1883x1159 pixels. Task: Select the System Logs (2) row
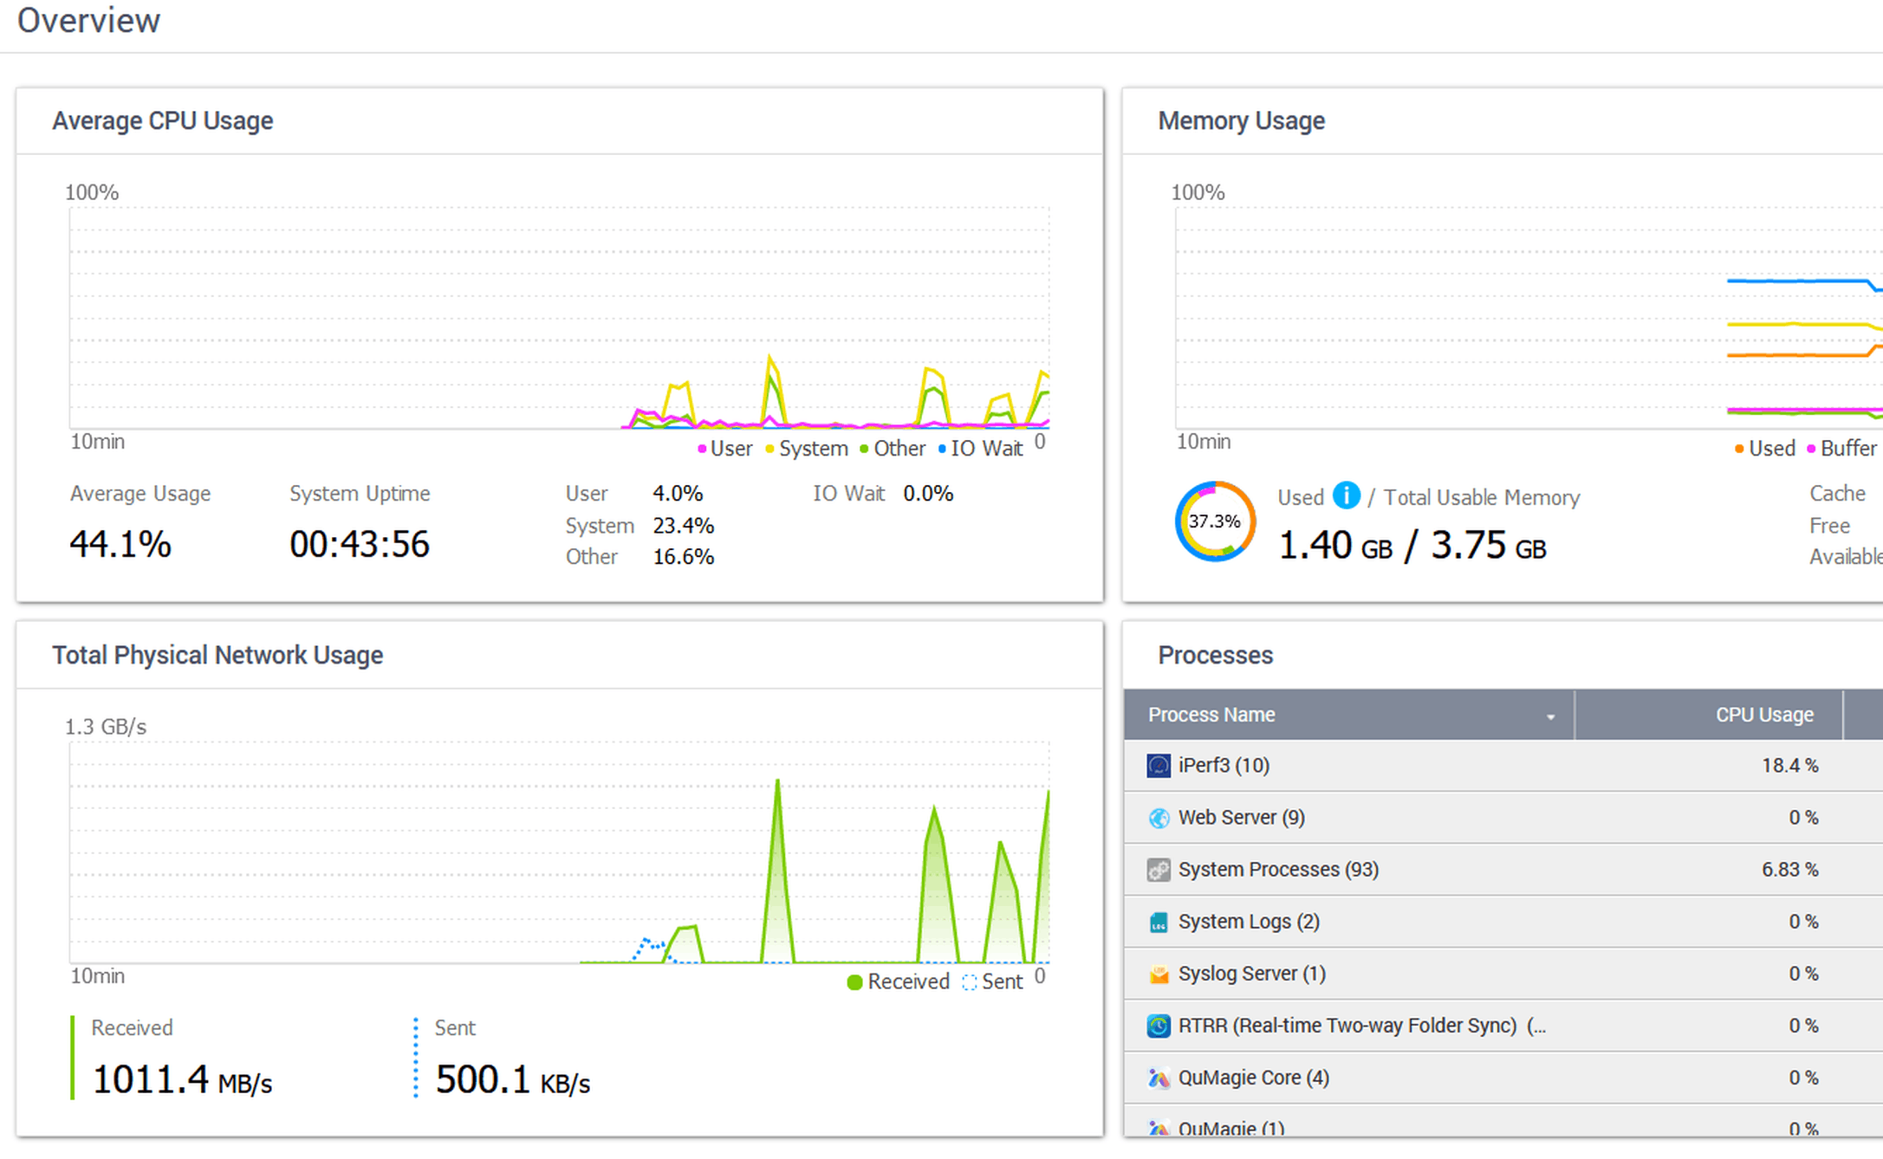(1503, 922)
